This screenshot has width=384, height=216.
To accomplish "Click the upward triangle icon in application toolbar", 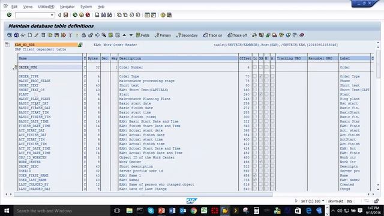I will click(124, 35).
